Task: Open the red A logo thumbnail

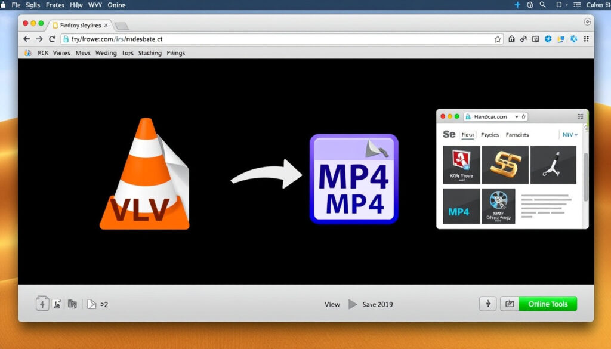Action: tap(461, 165)
